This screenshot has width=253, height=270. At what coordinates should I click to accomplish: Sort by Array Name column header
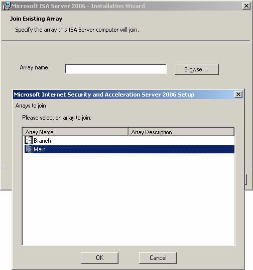(75, 132)
